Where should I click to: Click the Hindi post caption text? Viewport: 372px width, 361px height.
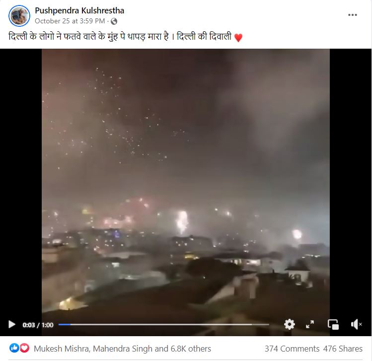(120, 37)
